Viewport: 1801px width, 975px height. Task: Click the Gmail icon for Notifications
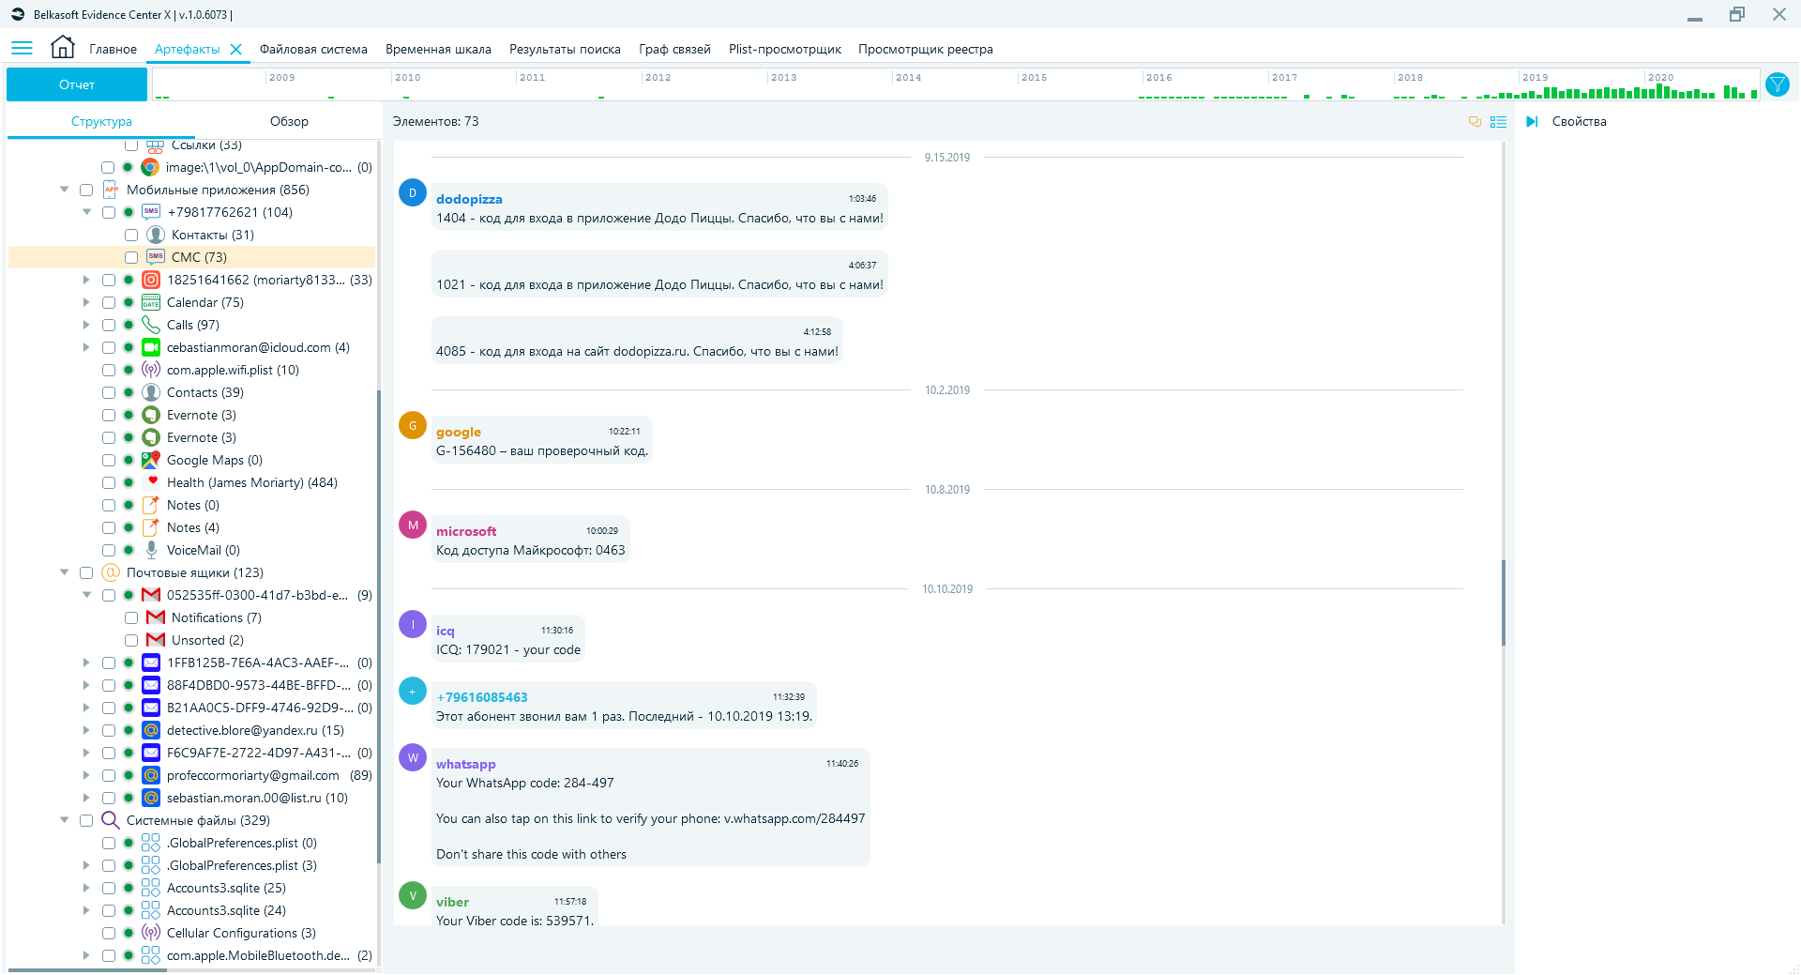coord(156,617)
